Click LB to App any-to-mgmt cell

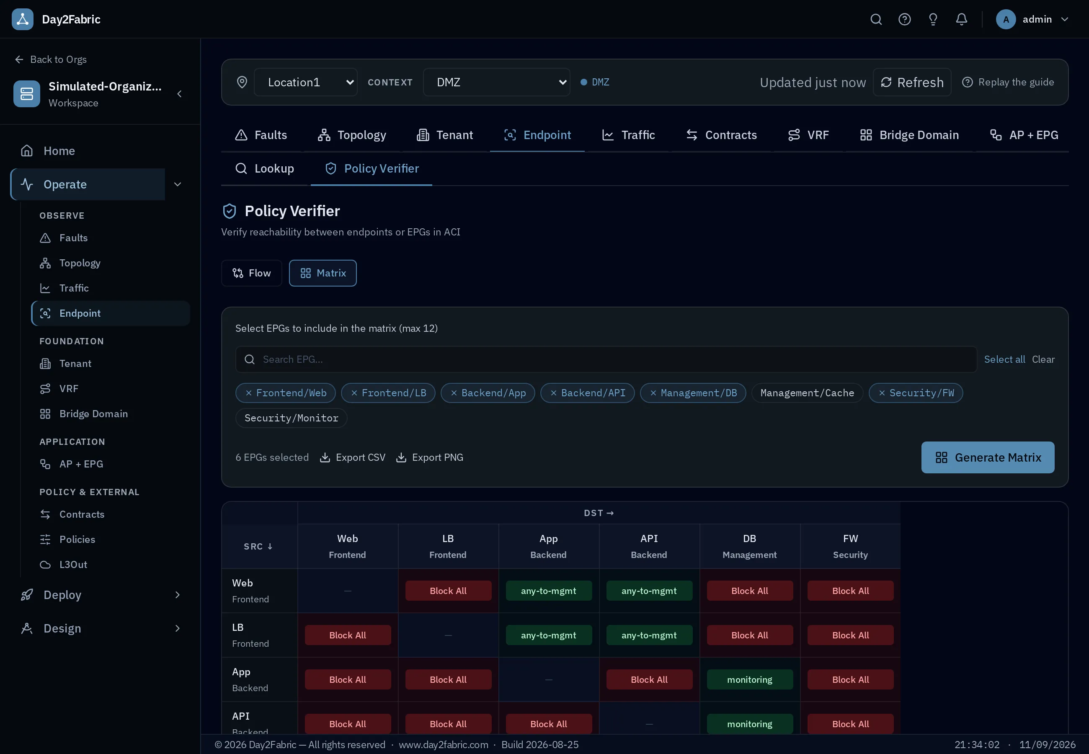(548, 635)
